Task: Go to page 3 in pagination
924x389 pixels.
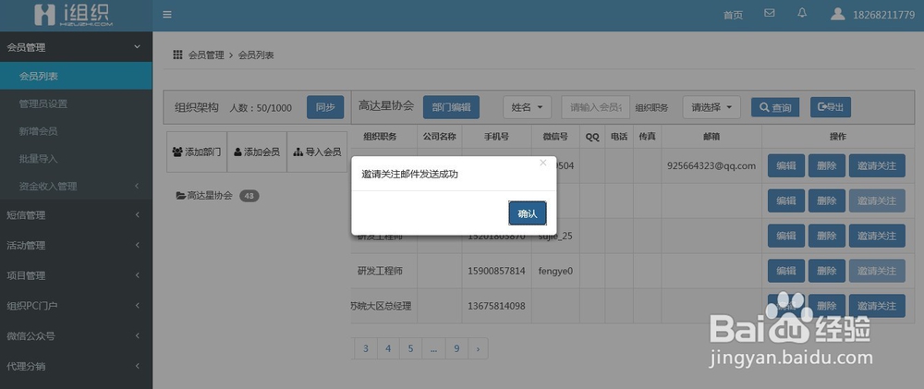Action: [x=365, y=348]
